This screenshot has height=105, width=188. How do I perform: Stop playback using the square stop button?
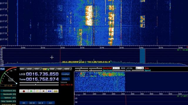point(43,91)
